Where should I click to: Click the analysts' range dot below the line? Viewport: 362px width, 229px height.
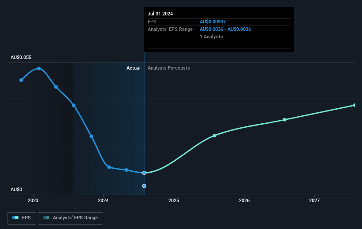click(x=144, y=186)
